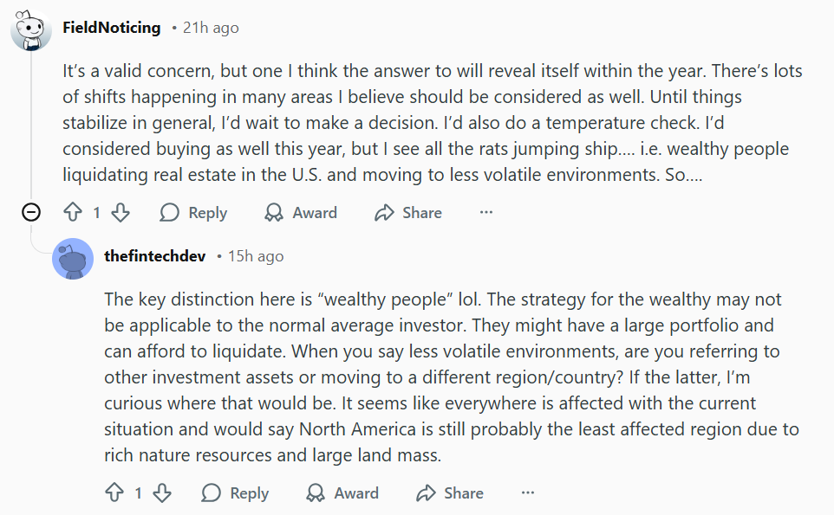Collapse the FieldNoticing comment thread
Screen dimensions: 834x515
[x=31, y=213]
